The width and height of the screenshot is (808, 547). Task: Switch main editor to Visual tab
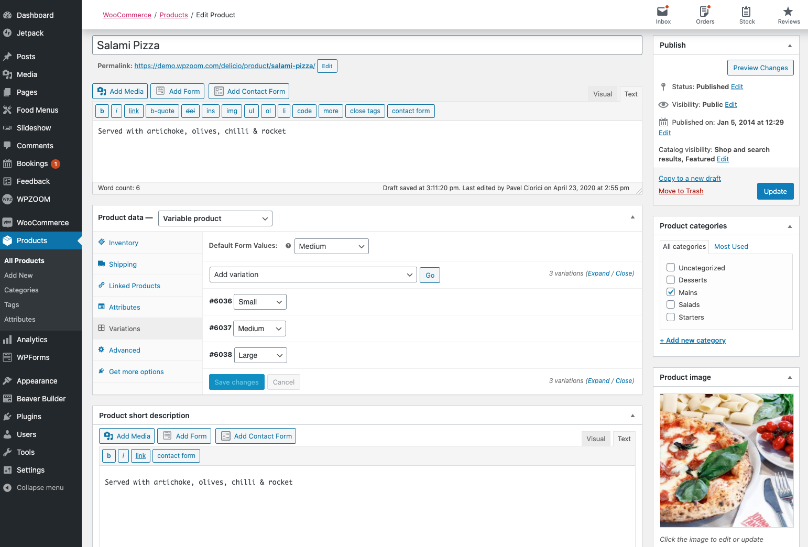pos(603,94)
